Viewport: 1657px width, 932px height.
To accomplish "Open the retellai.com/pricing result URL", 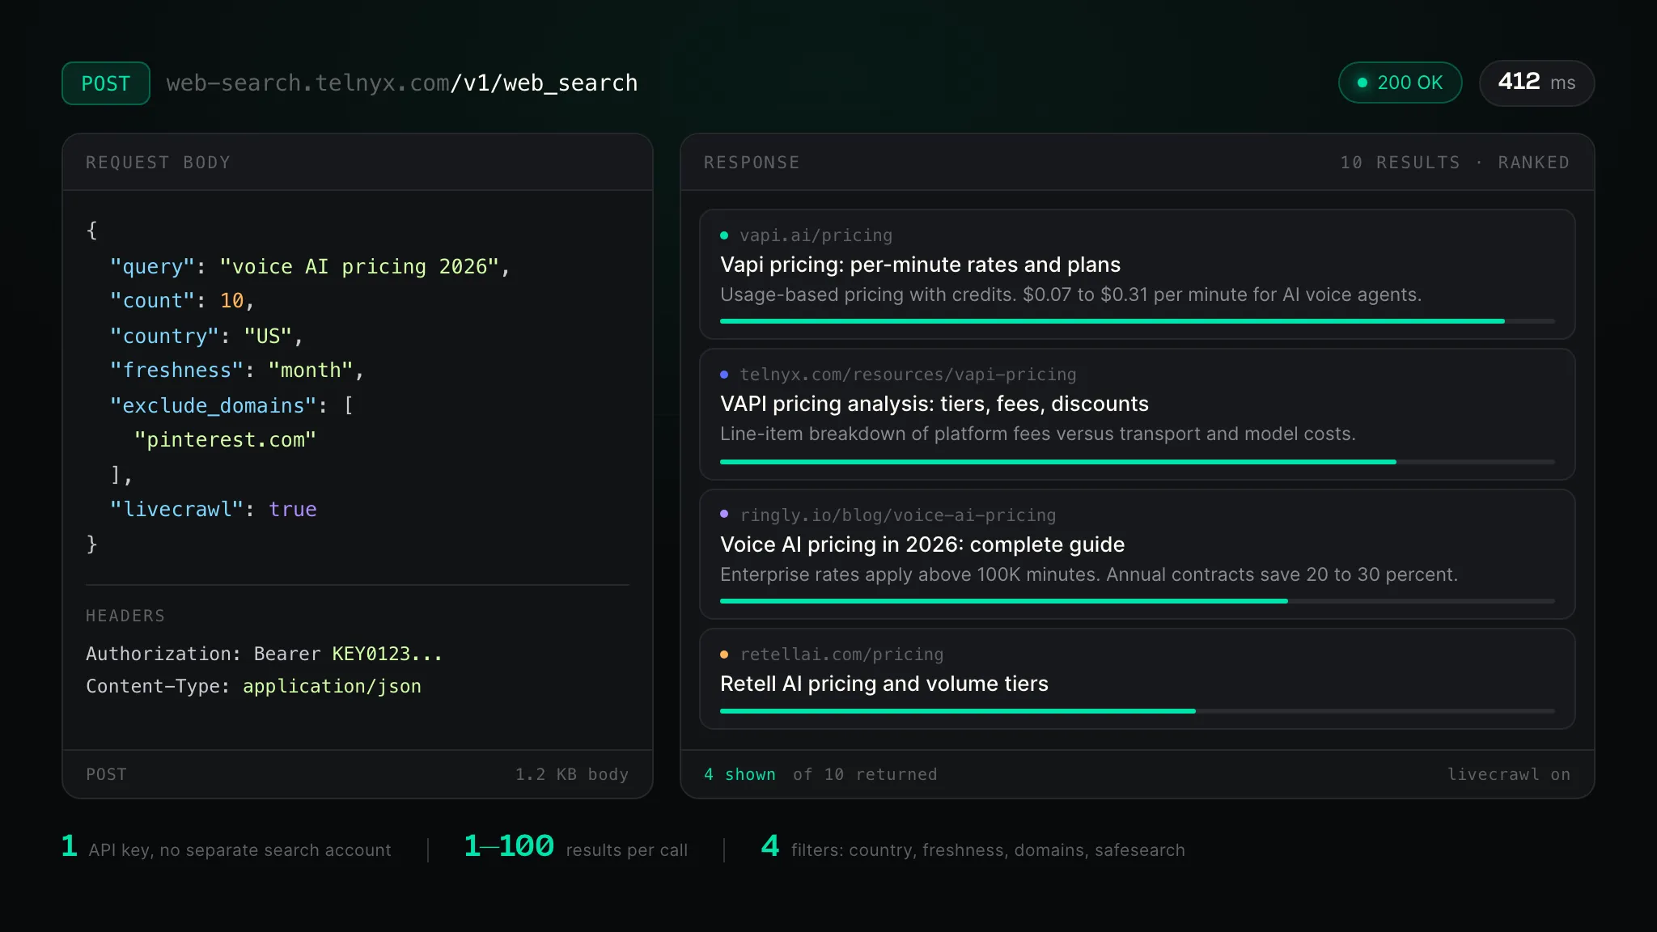I will pos(841,655).
